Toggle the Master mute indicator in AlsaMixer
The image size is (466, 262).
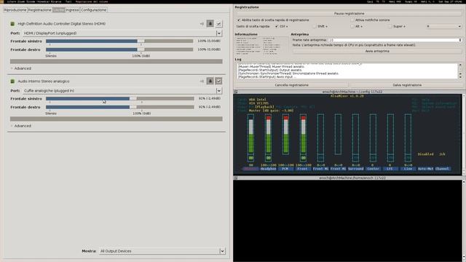click(x=250, y=158)
